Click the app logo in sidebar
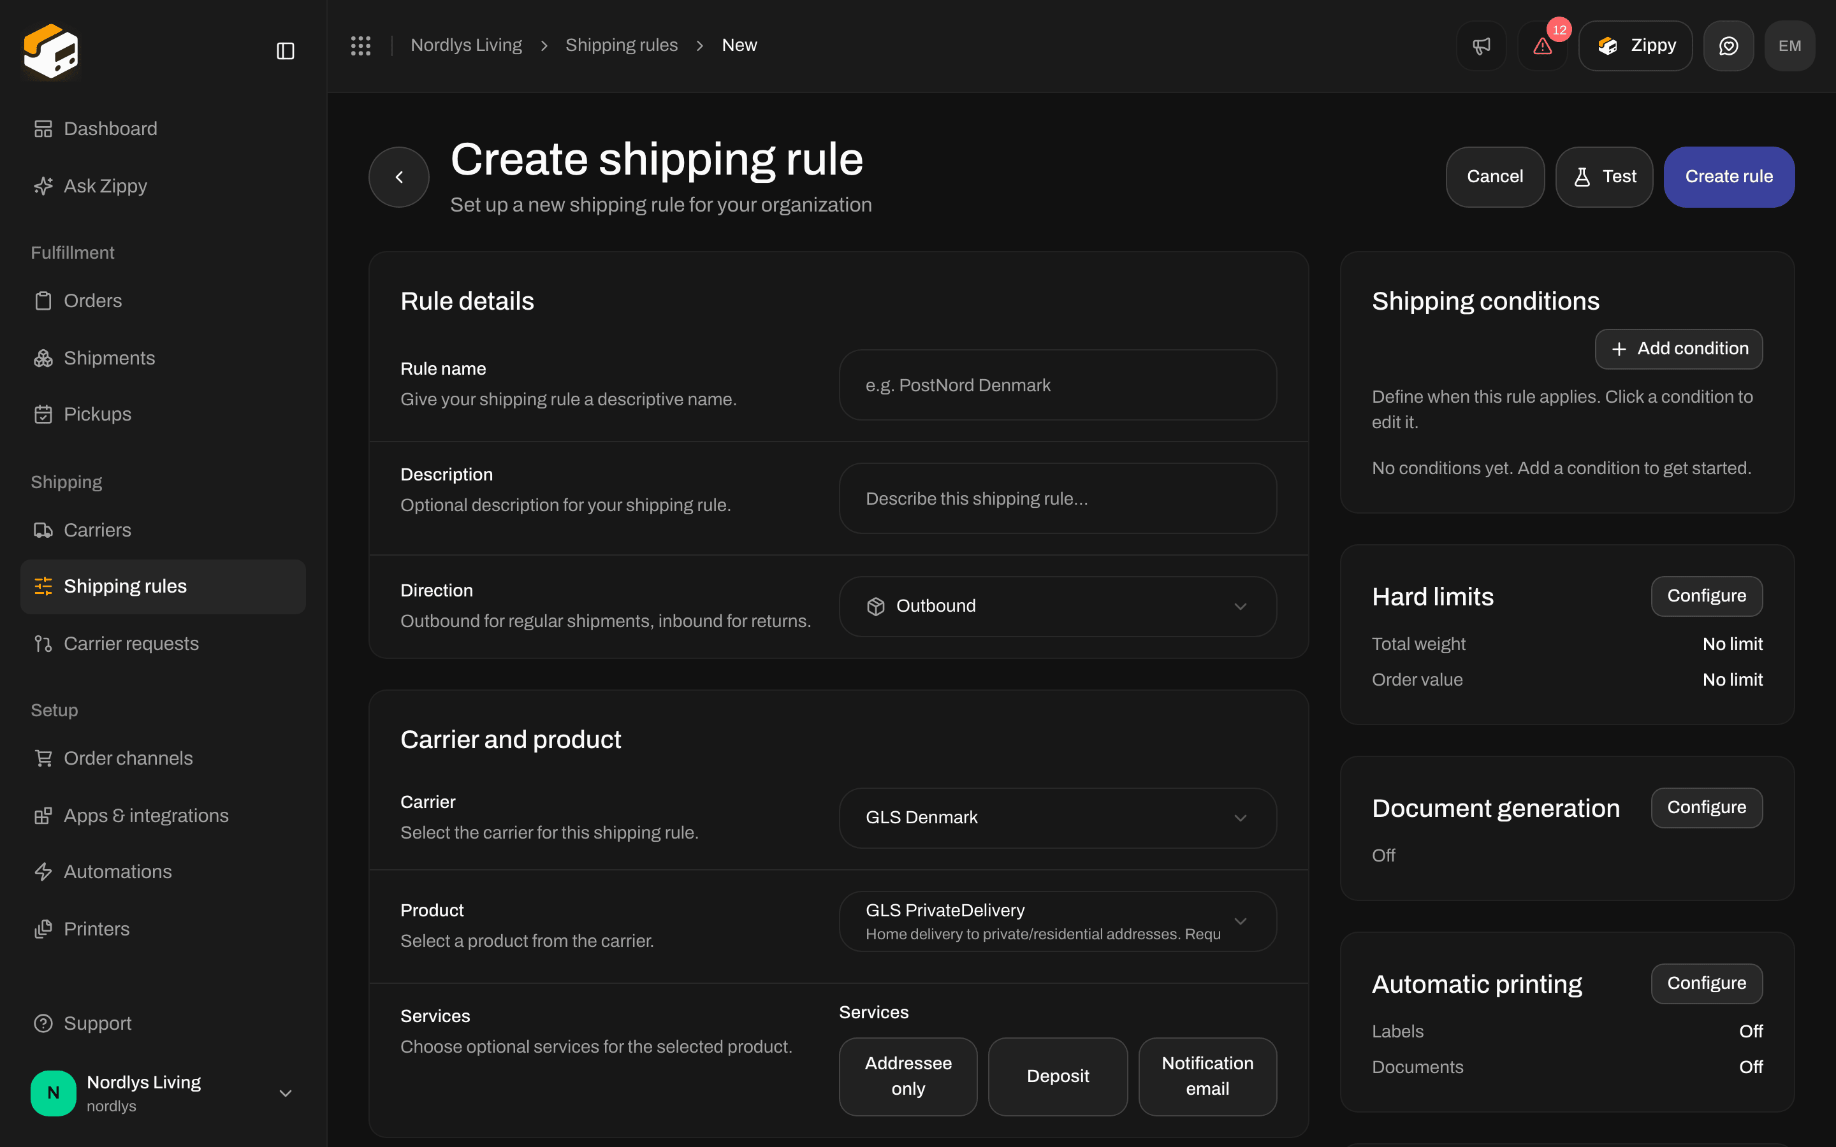 [x=51, y=51]
